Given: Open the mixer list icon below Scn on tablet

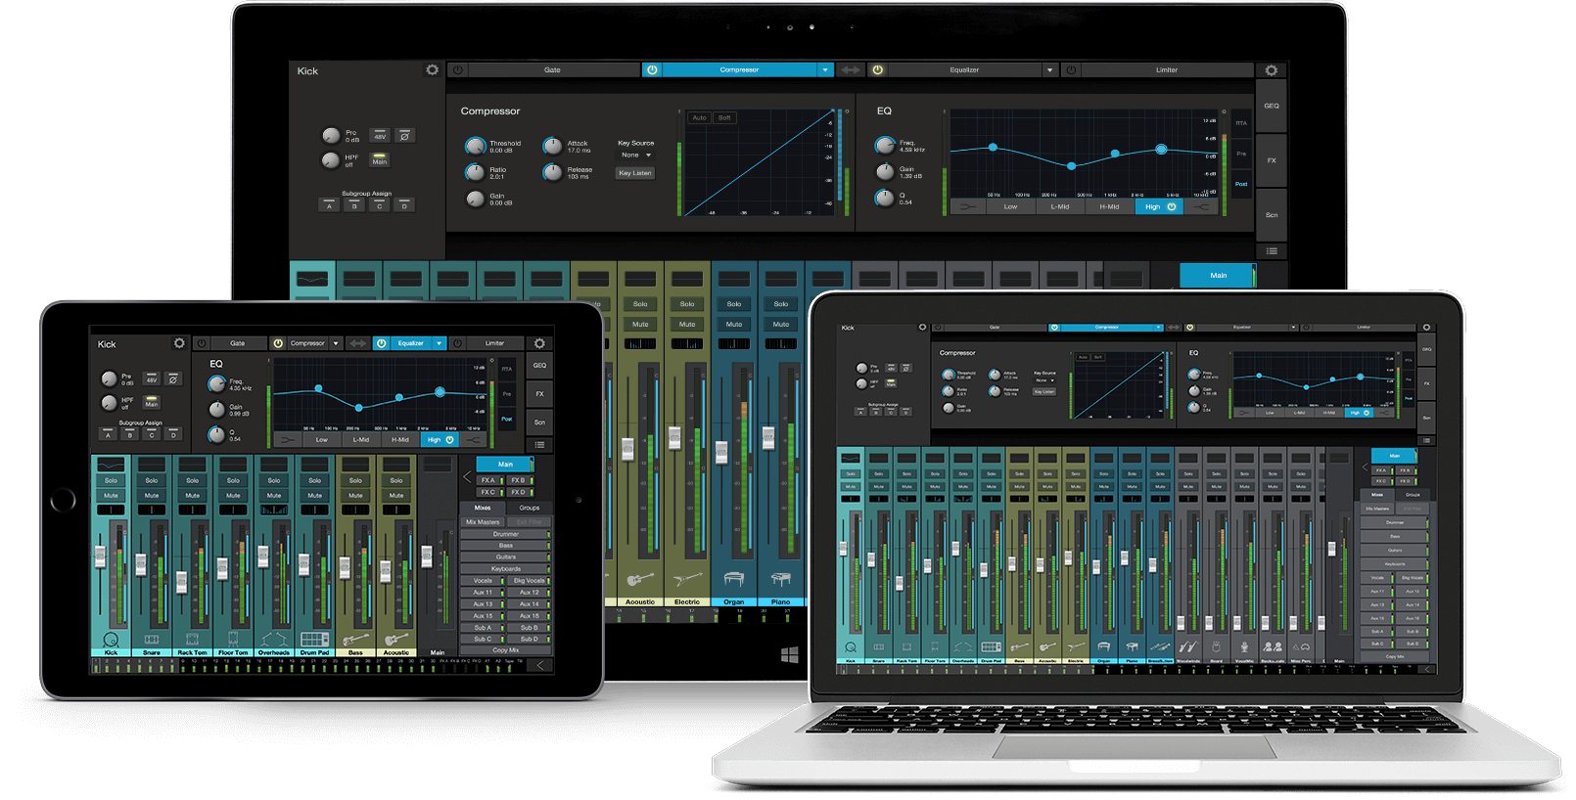Looking at the screenshot, I should (539, 445).
